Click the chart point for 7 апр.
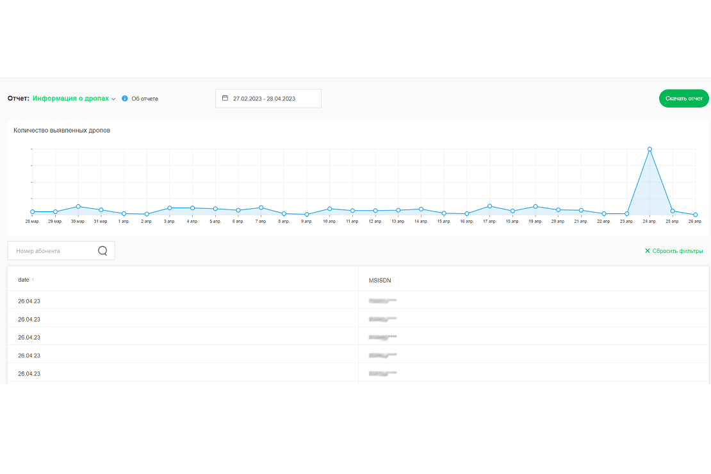 (x=261, y=208)
